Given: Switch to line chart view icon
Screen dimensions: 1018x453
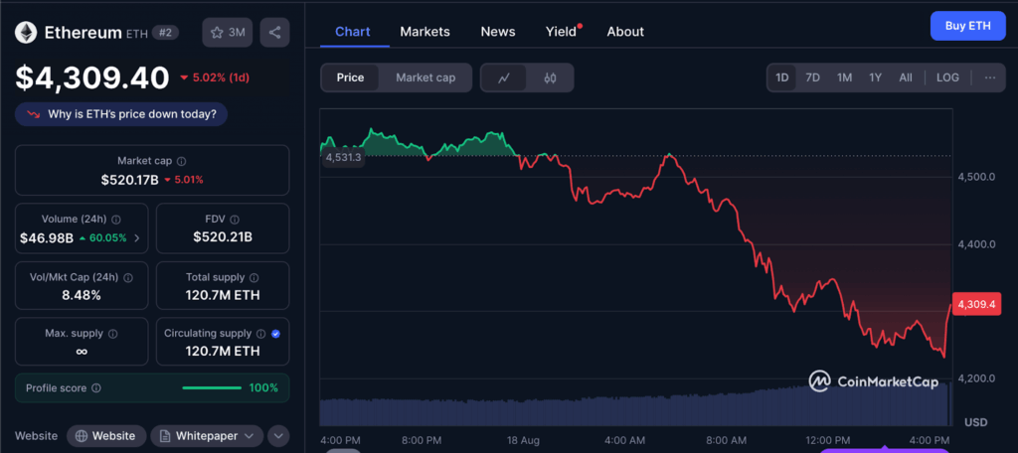Looking at the screenshot, I should [504, 77].
